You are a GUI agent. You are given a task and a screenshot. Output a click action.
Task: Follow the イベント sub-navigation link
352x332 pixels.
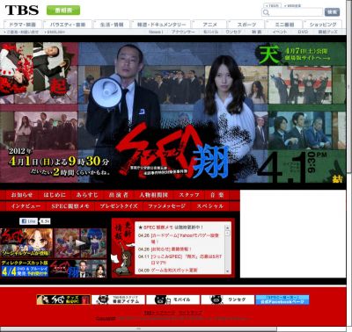coord(279,32)
